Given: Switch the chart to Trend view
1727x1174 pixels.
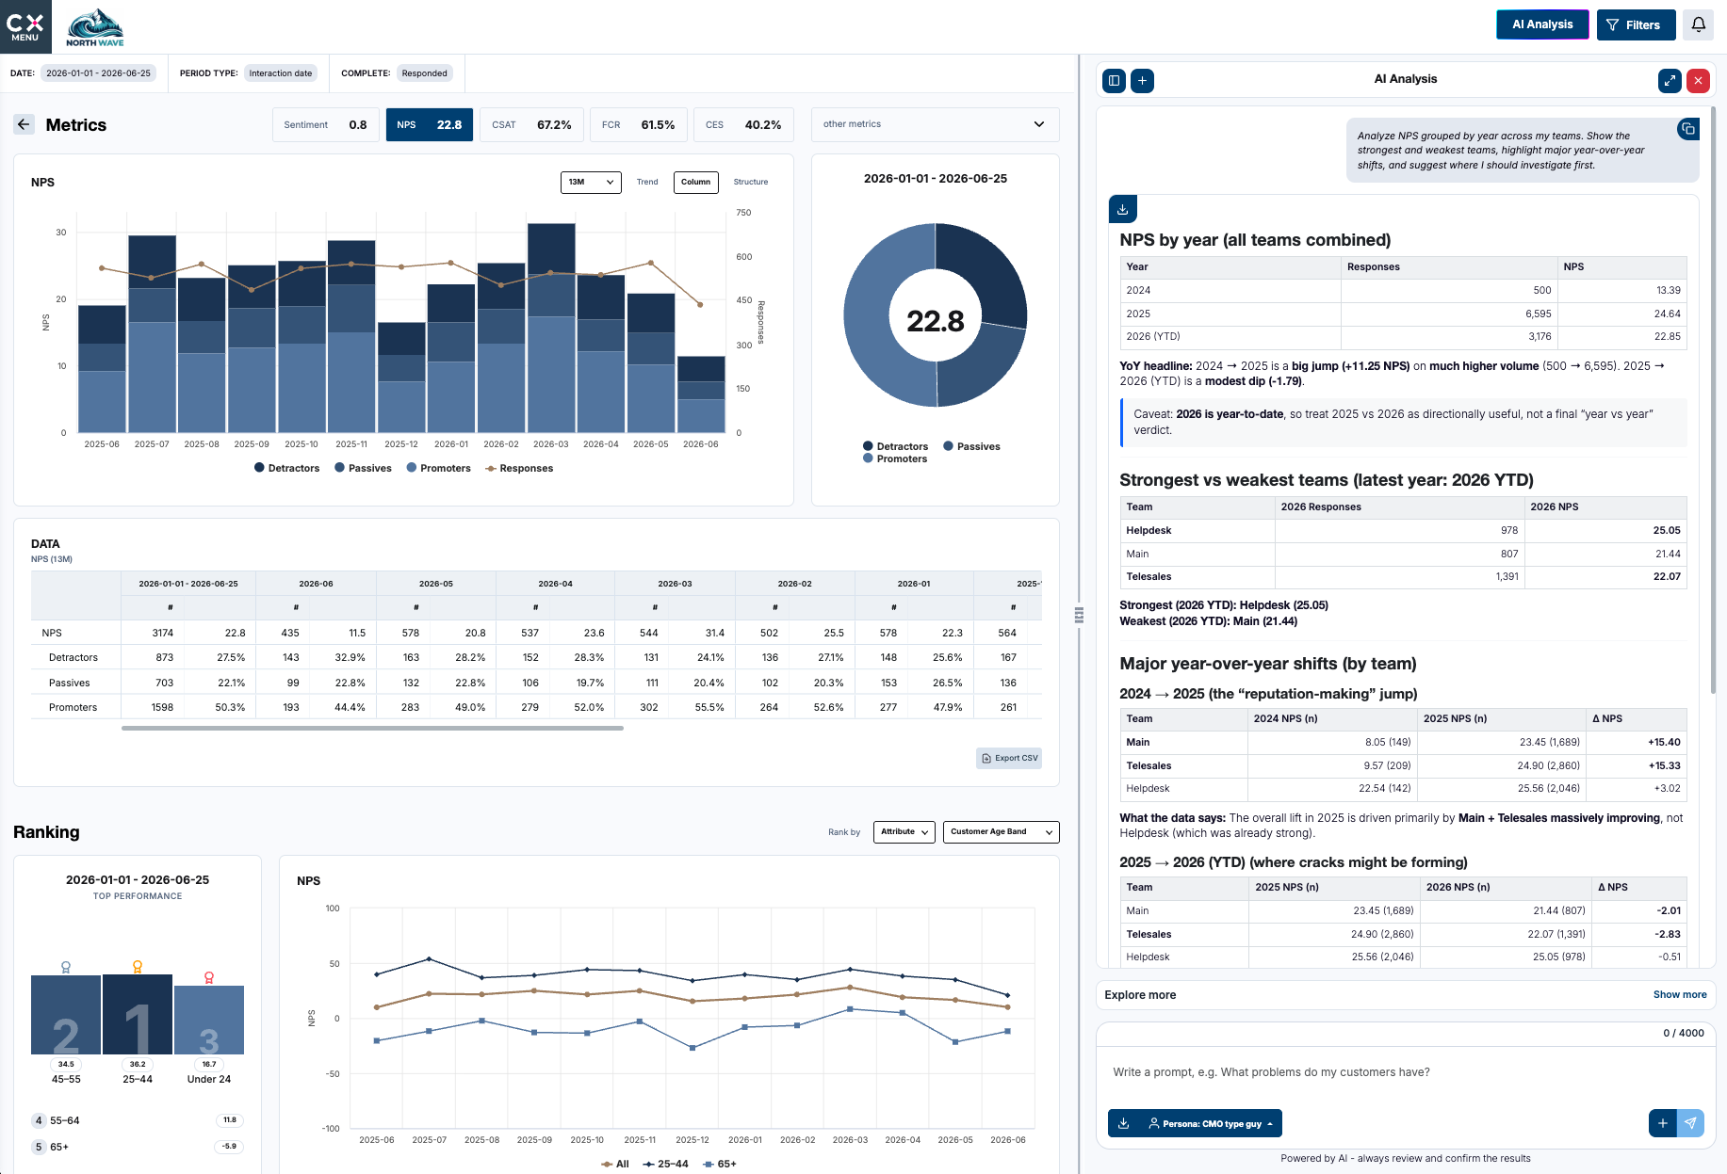Looking at the screenshot, I should (x=647, y=182).
